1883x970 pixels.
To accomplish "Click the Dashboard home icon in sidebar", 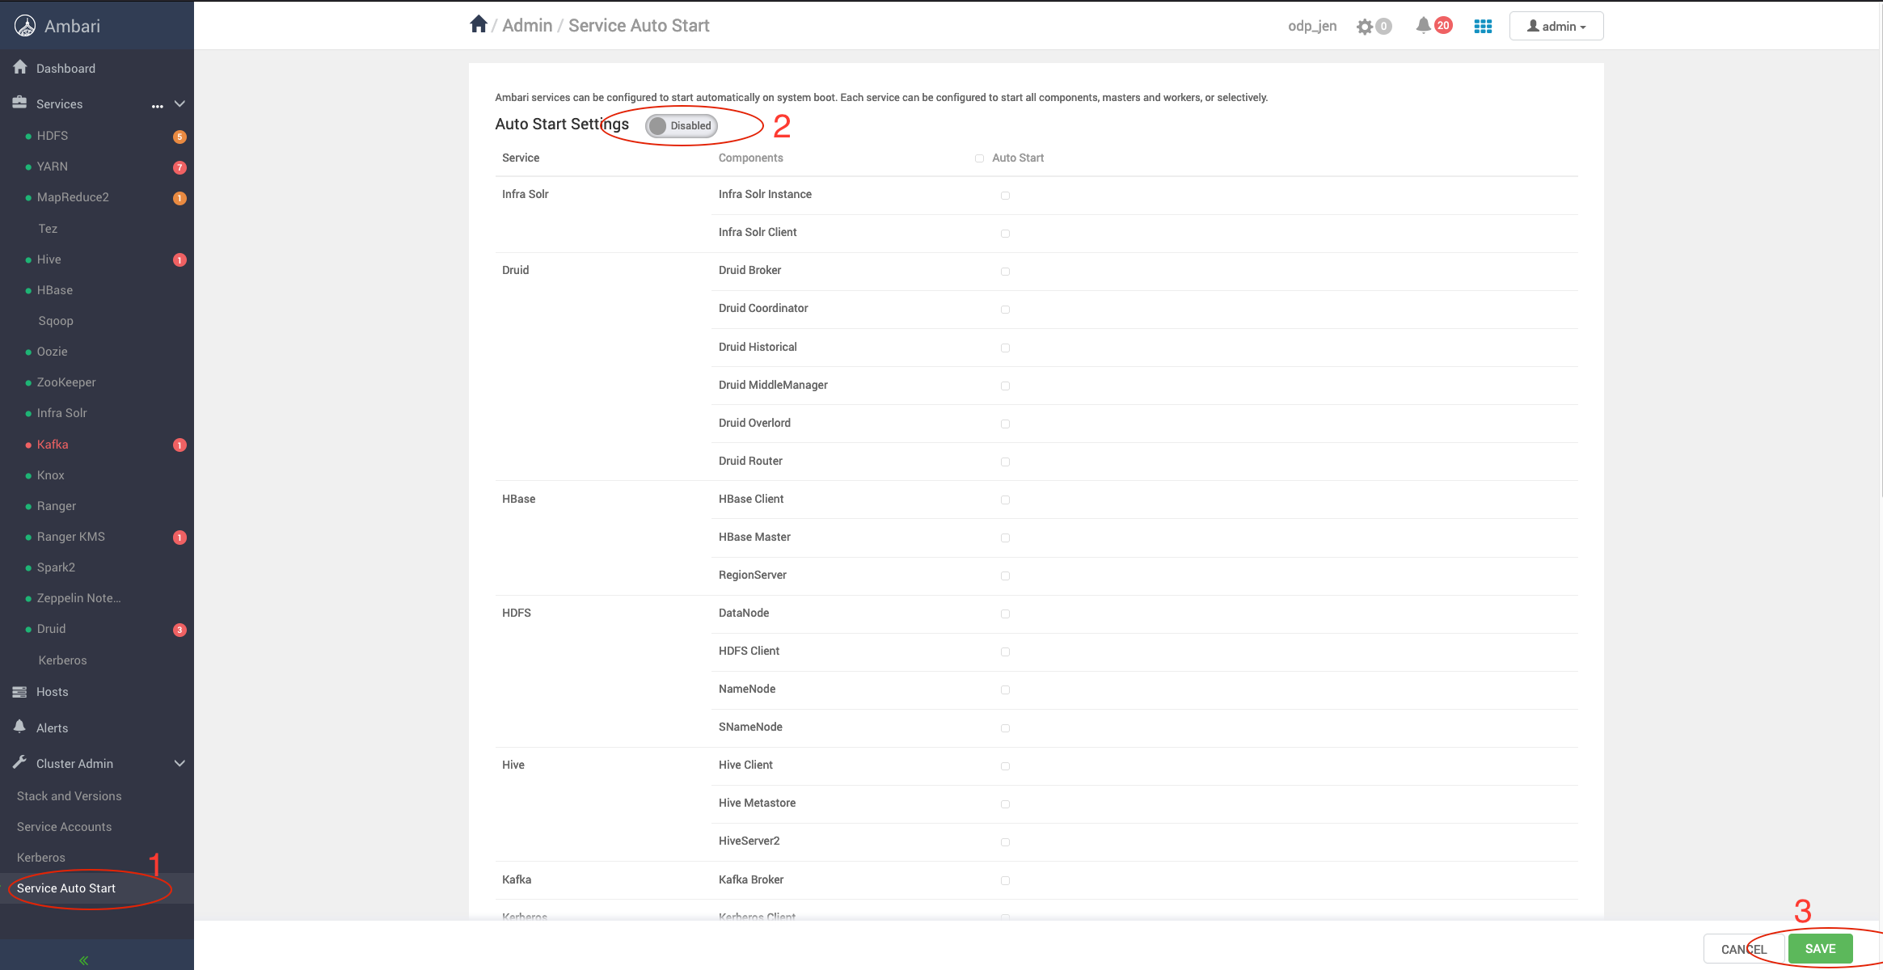I will (20, 67).
